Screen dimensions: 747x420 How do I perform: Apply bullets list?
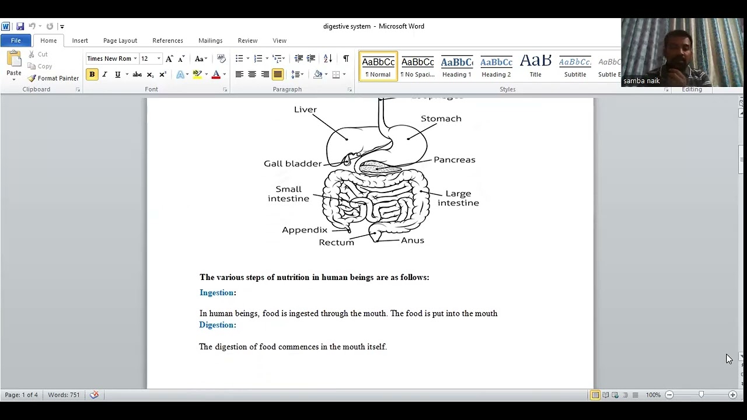(239, 58)
